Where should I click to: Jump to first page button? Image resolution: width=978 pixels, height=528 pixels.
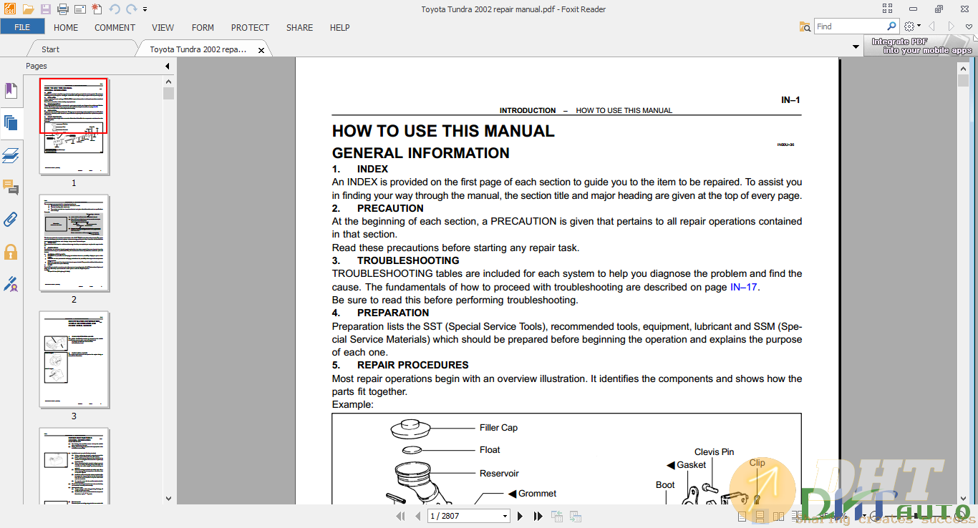pos(401,516)
